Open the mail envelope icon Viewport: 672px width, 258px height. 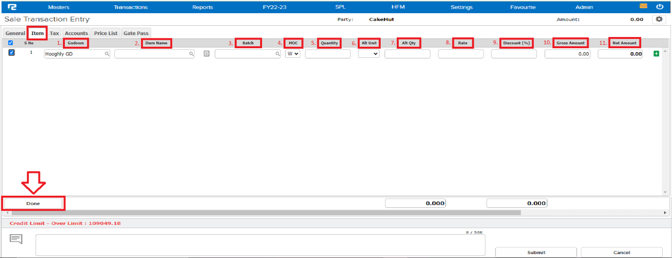coord(643,6)
